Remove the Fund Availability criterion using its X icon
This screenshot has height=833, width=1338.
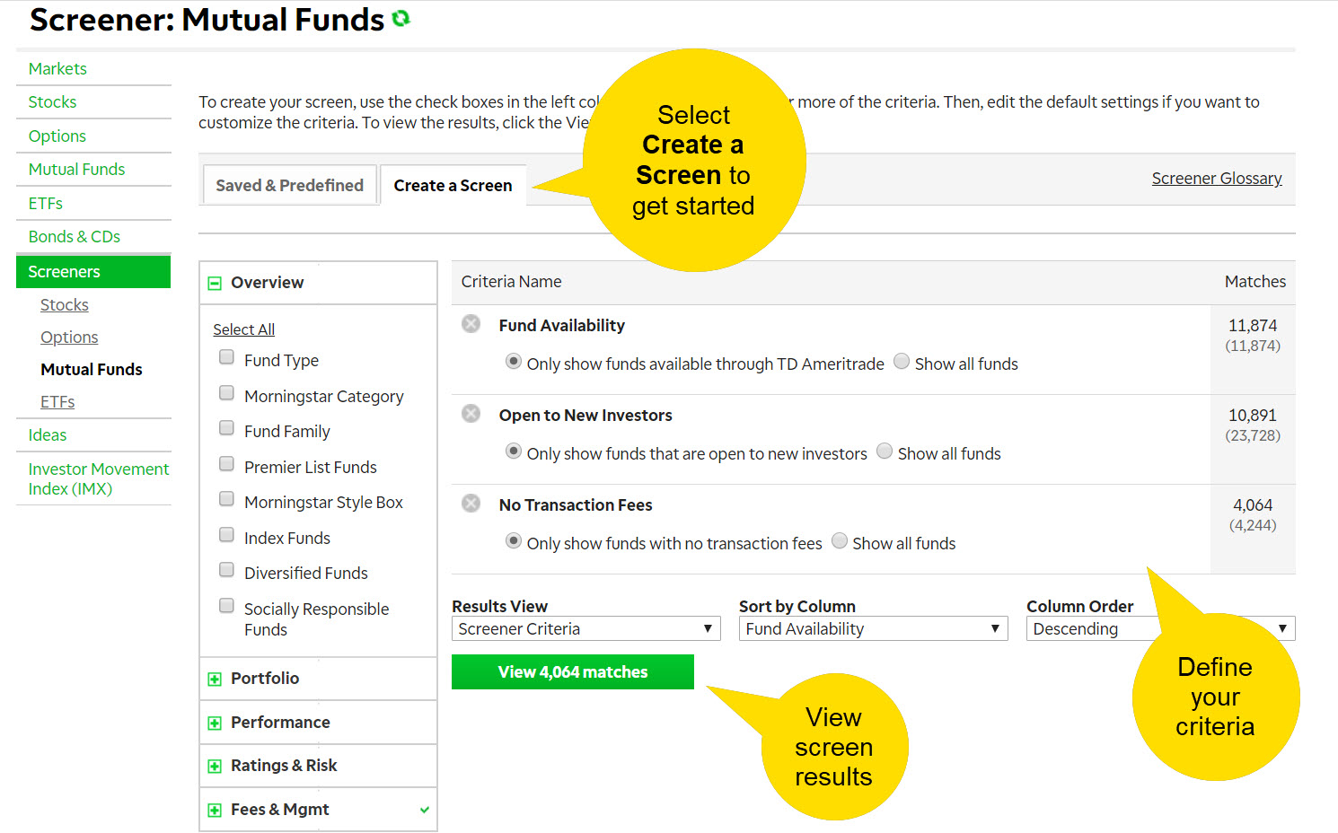[471, 324]
